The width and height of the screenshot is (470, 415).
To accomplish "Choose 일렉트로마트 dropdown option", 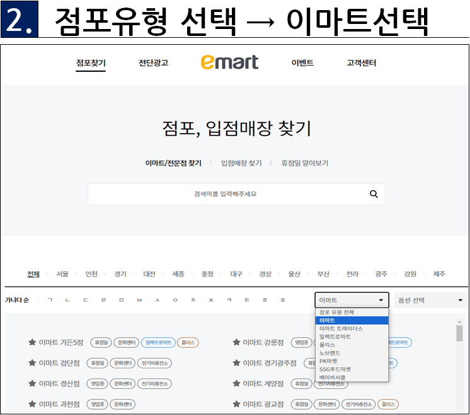I will pos(352,337).
